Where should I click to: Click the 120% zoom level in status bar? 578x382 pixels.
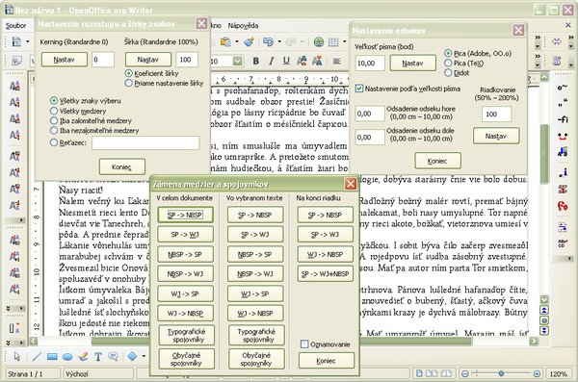click(x=558, y=374)
